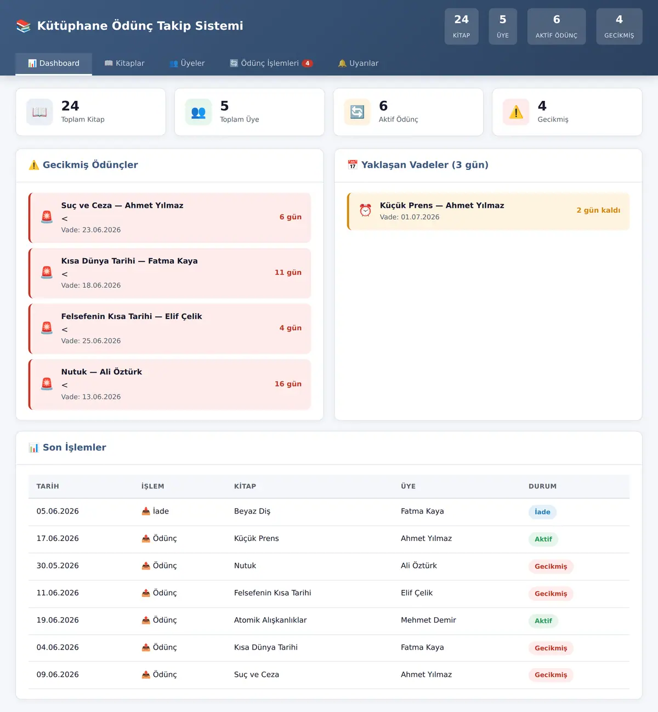Click the refresh icon on the Aktif Ödünç card
This screenshot has height=712, width=658.
[358, 112]
